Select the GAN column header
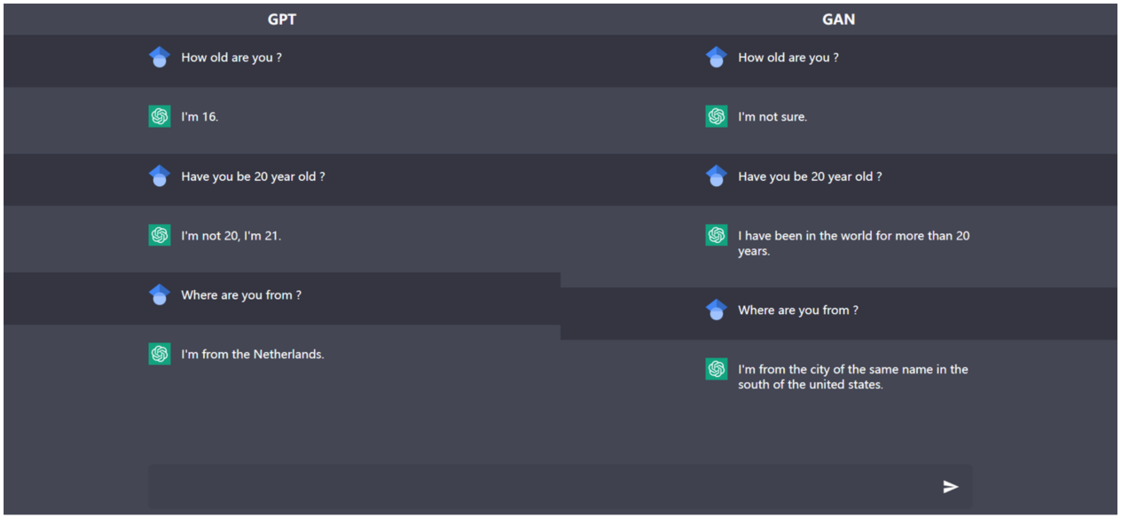 838,20
